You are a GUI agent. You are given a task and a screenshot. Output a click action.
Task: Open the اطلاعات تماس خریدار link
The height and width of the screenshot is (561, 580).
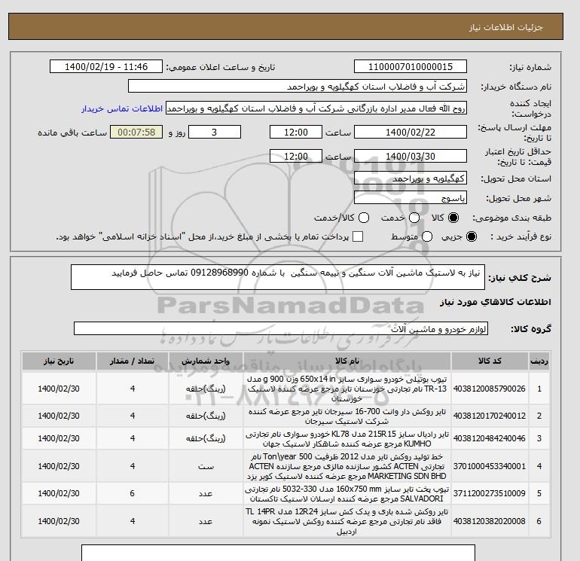point(122,108)
